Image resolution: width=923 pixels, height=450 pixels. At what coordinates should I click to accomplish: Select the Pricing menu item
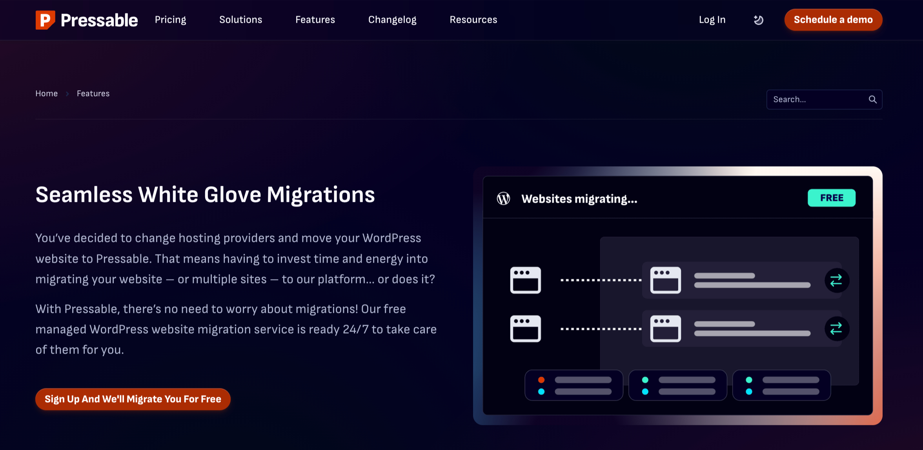click(170, 20)
